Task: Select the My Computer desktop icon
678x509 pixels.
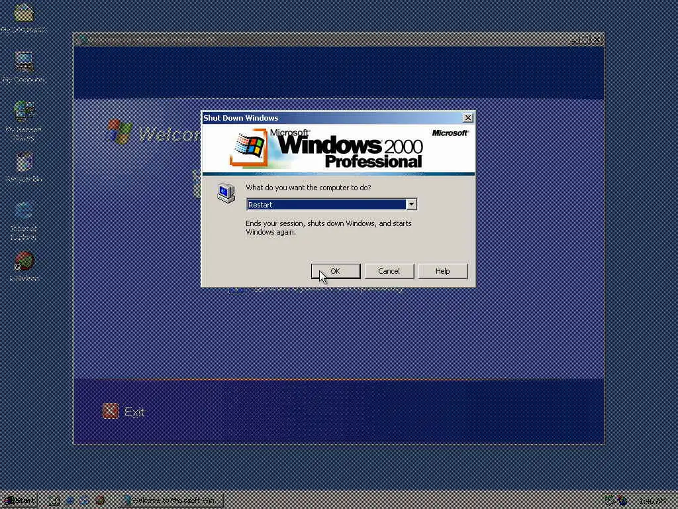Action: [x=24, y=67]
